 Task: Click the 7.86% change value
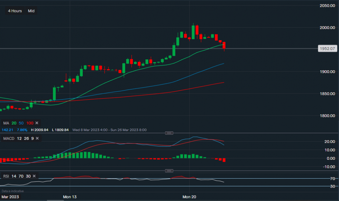[22, 130]
